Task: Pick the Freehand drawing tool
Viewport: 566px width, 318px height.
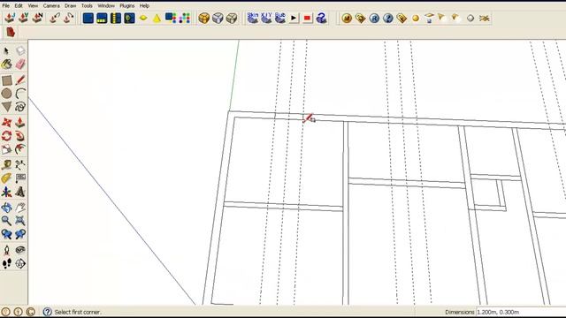Action: point(20,107)
